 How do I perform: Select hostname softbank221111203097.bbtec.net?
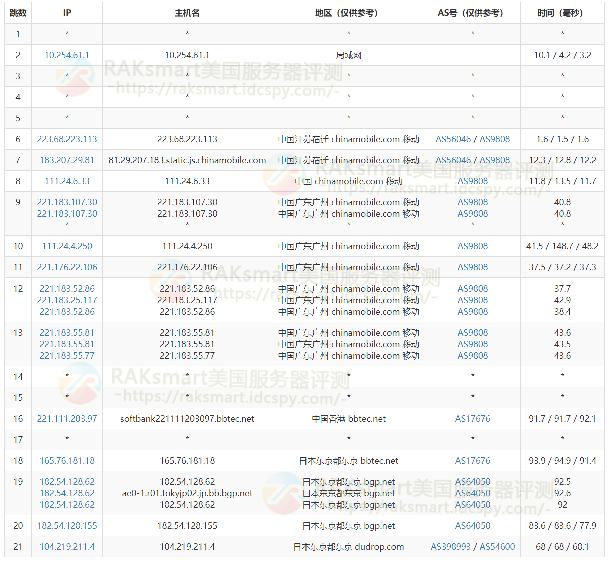(187, 419)
